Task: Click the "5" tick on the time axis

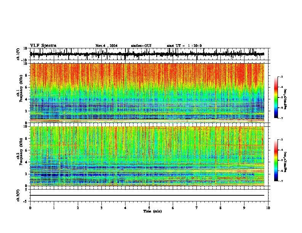Action: tap(149, 208)
